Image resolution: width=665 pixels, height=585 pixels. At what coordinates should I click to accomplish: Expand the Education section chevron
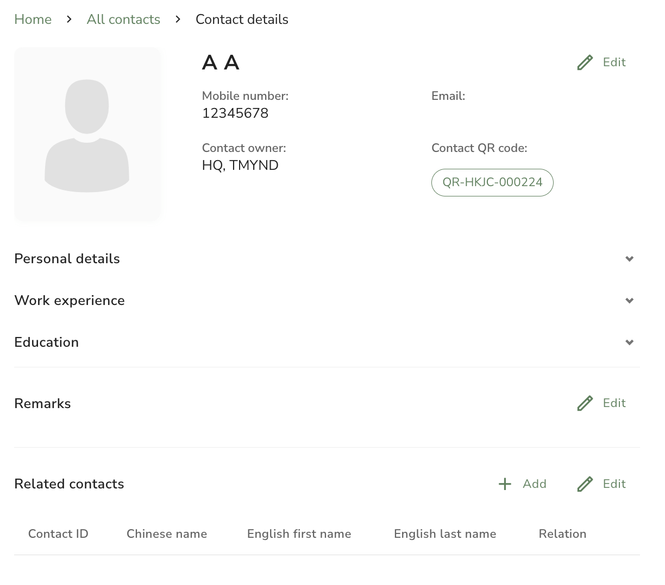pyautogui.click(x=629, y=342)
